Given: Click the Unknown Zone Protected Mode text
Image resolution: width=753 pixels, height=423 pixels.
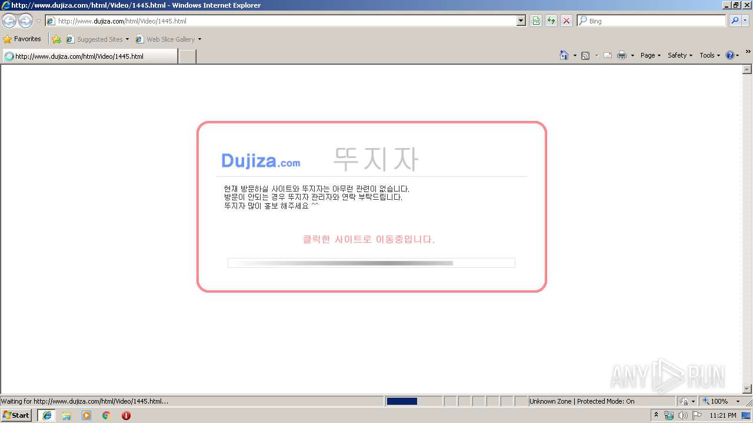Looking at the screenshot, I should pyautogui.click(x=582, y=401).
